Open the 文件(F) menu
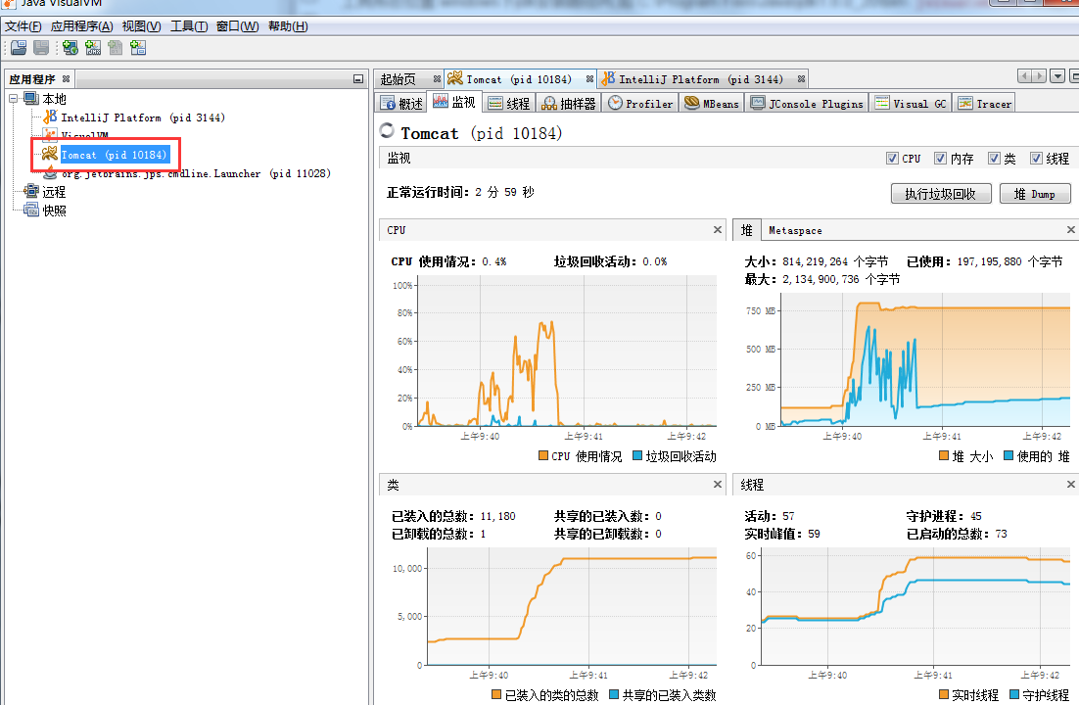This screenshot has width=1079, height=705. pos(23,26)
